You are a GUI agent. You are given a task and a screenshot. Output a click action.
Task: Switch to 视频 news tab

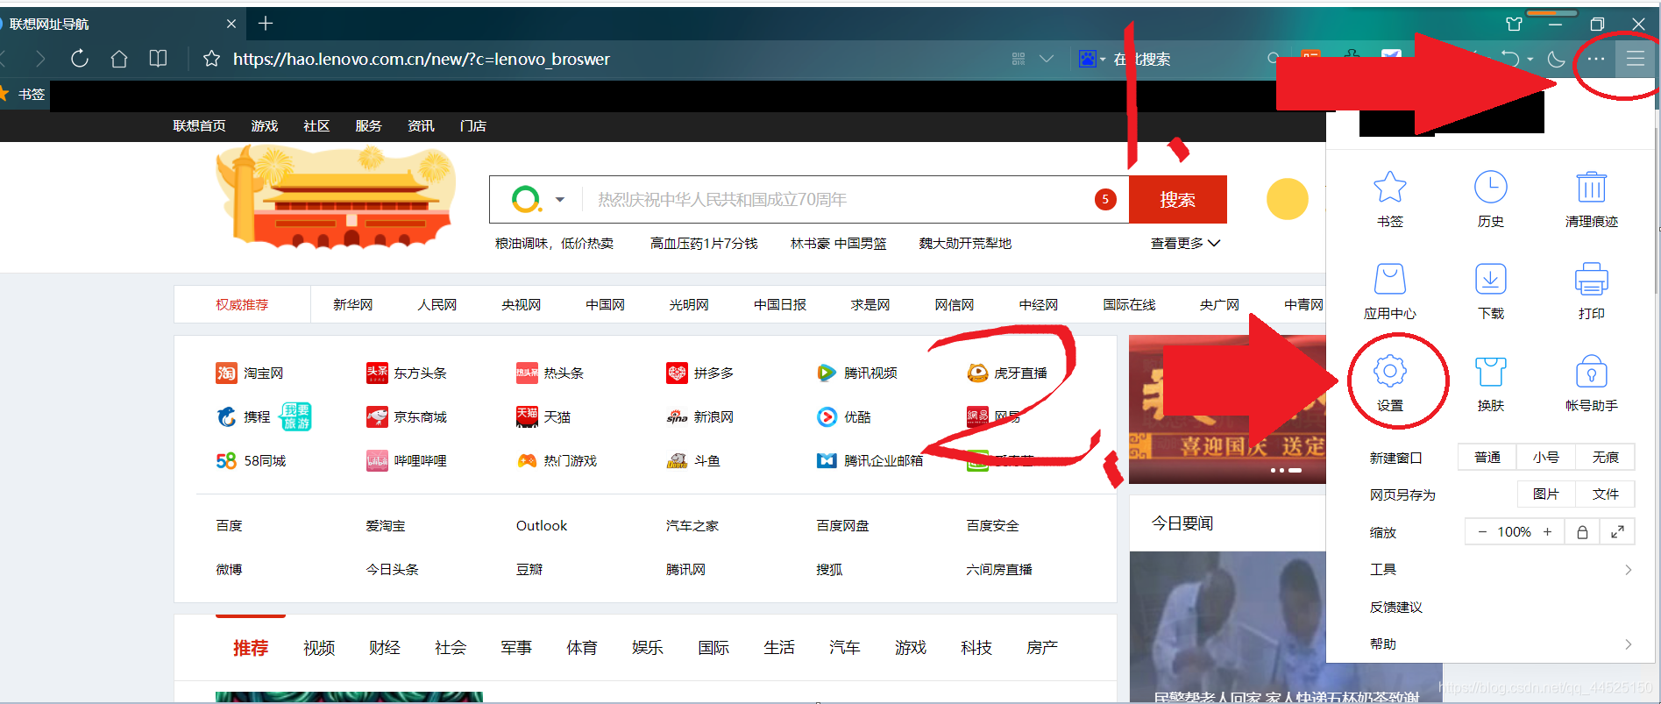point(319,648)
